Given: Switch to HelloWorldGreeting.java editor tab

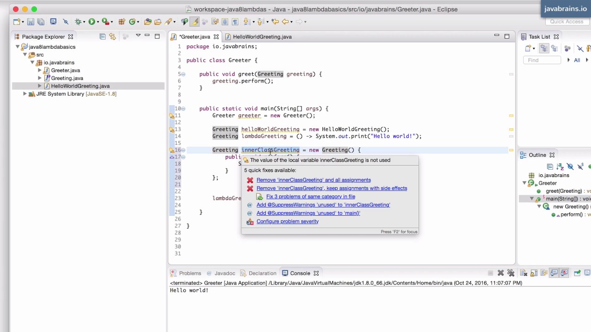Looking at the screenshot, I should 258,36.
